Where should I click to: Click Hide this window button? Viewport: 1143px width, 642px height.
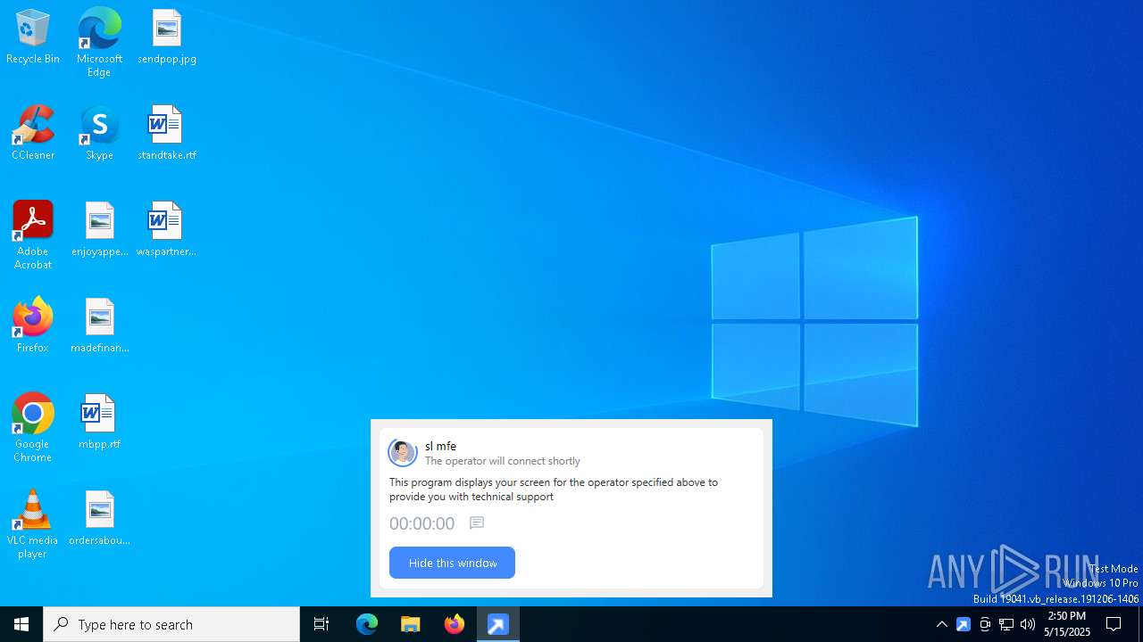pyautogui.click(x=452, y=563)
